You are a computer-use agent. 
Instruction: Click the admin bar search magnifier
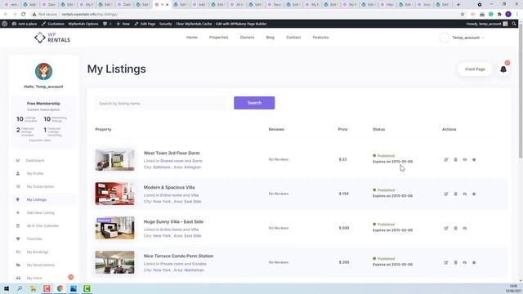[514, 24]
